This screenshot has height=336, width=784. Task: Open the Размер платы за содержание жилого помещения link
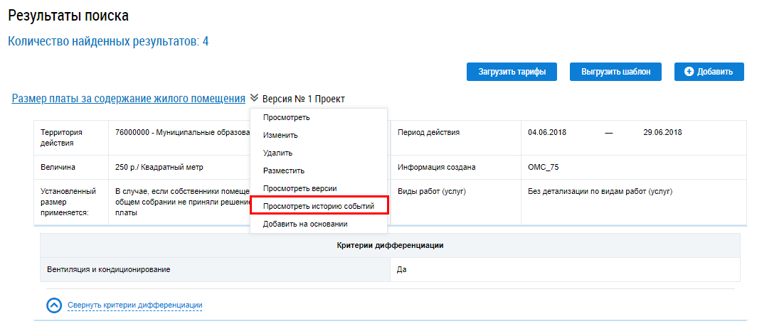129,99
